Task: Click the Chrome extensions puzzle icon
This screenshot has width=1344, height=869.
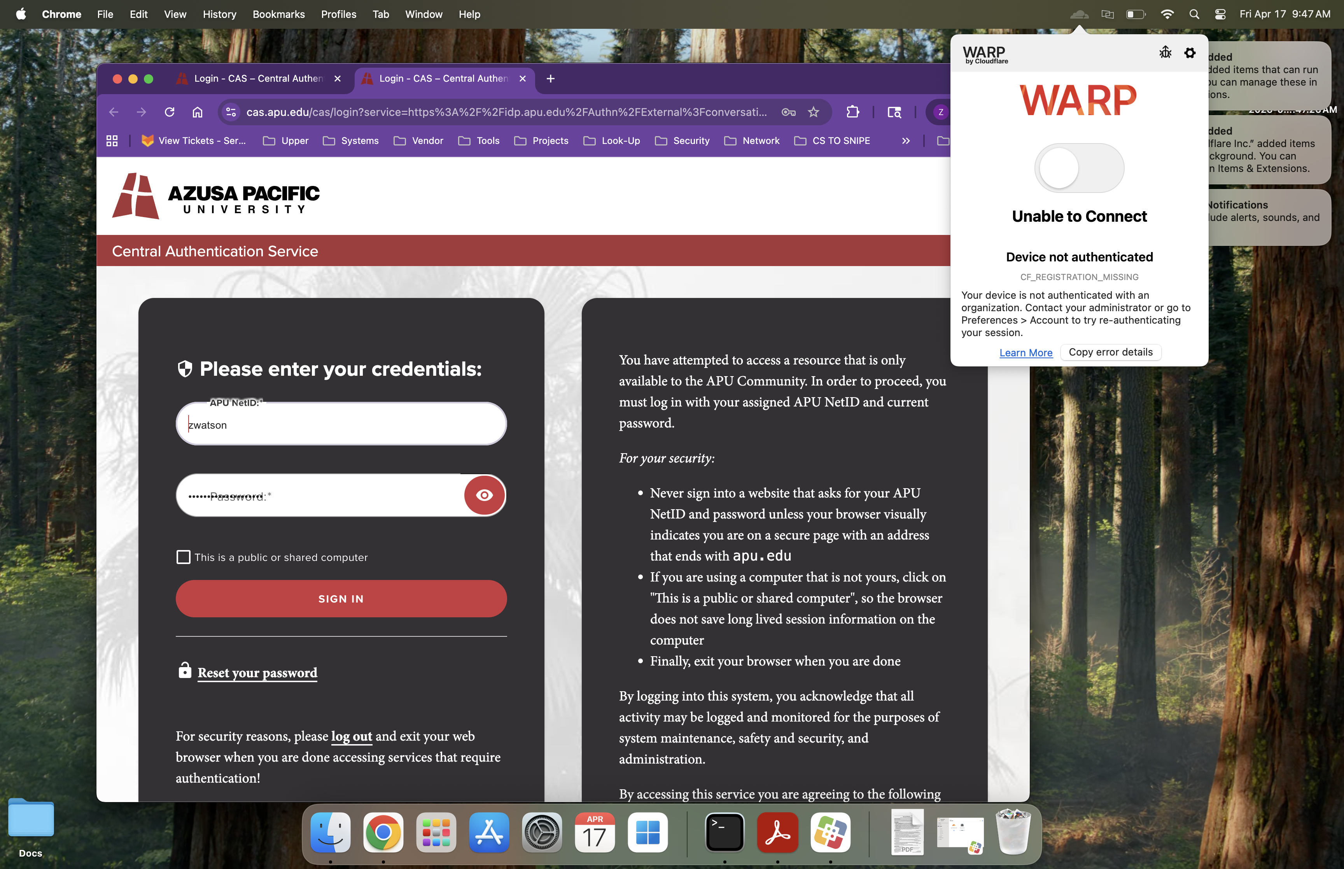Action: 852,112
